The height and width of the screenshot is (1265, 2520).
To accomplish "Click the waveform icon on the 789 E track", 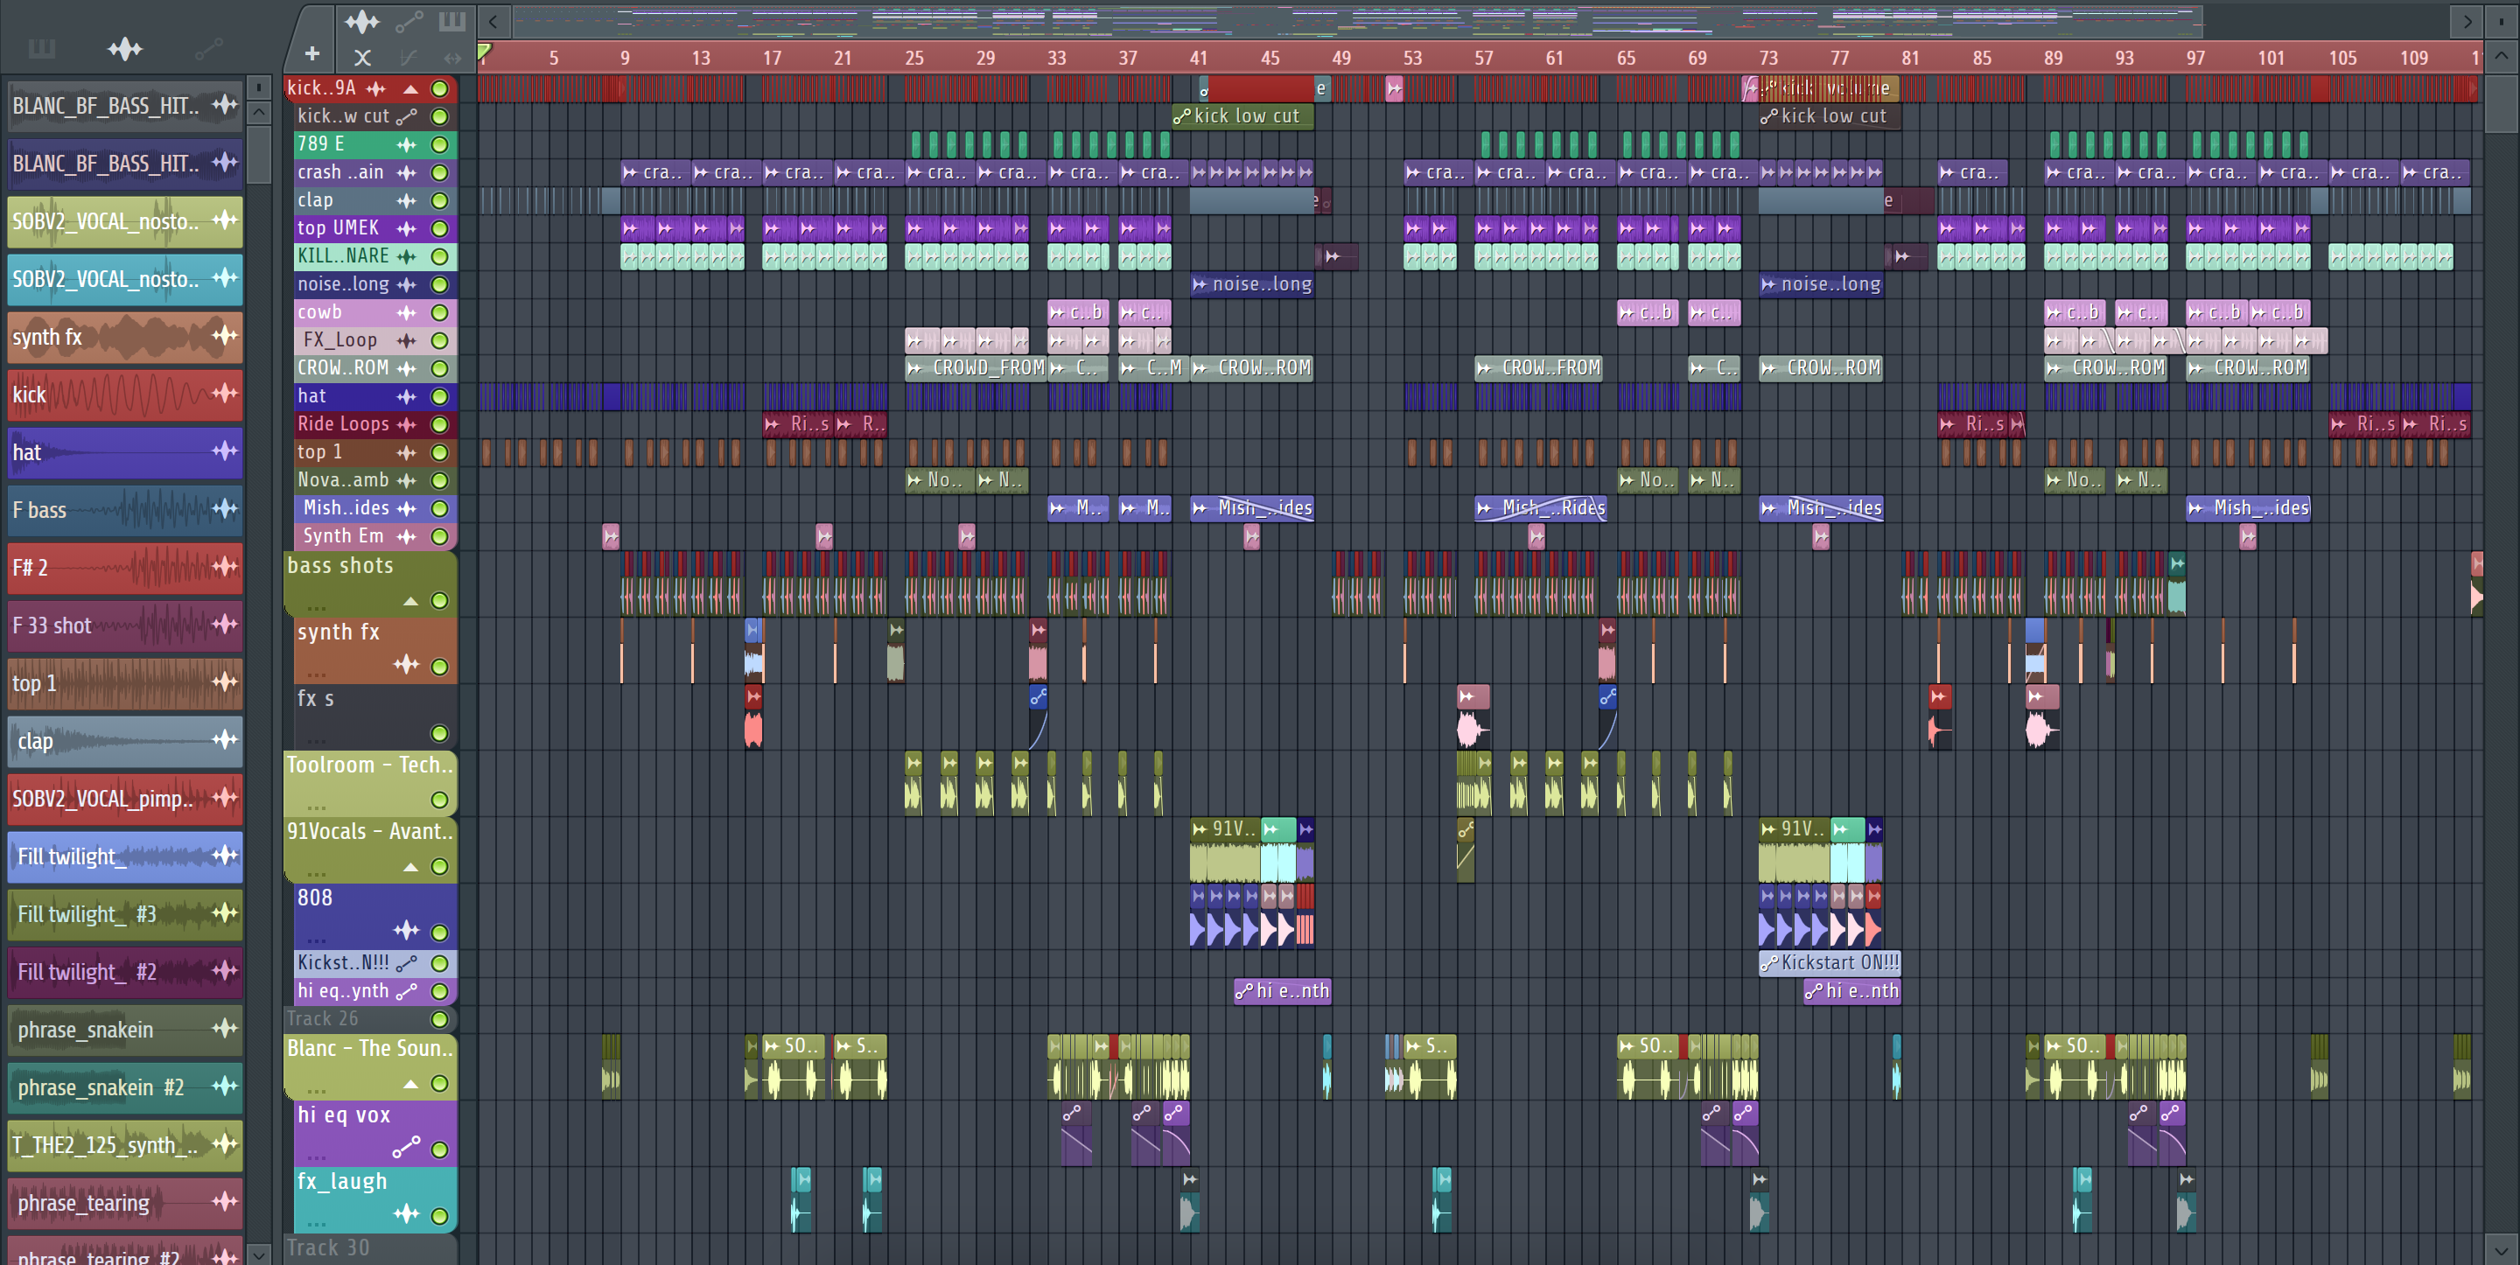I will click(406, 145).
